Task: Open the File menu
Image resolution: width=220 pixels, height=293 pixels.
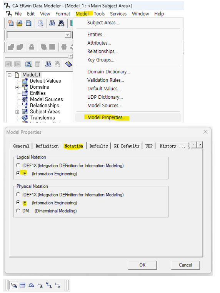Action: click(x=18, y=14)
